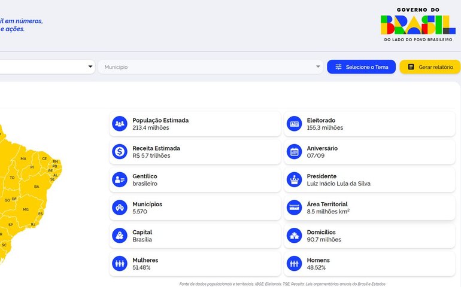Click the Presidente podium icon

pos(295,179)
